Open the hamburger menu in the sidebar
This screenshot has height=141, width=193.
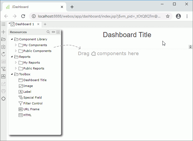[3, 24]
